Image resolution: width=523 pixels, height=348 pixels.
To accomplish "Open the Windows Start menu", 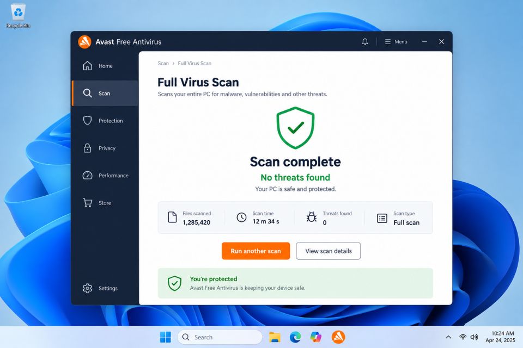I will (x=166, y=337).
